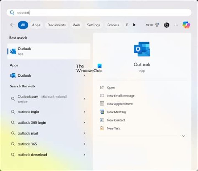Click the Outlook title in preview pane
This screenshot has height=171, width=198.
pyautogui.click(x=142, y=65)
